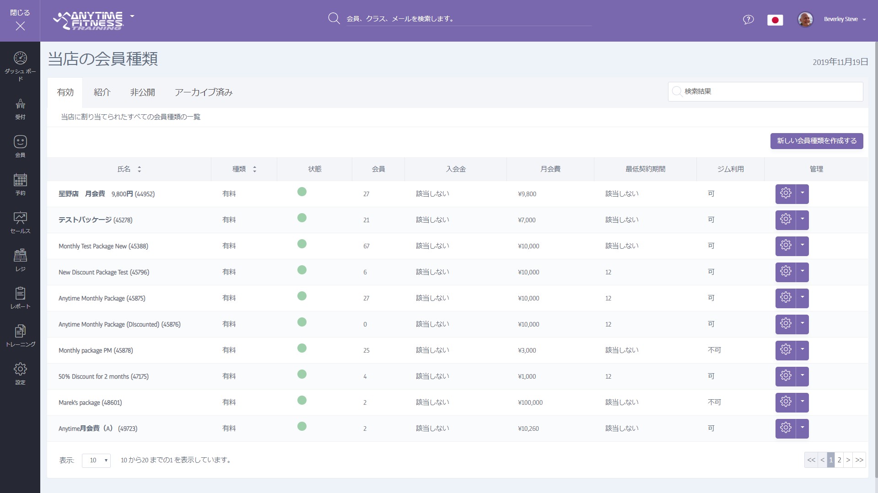Click the ¥100,000 monthly fee cell

coord(530,402)
